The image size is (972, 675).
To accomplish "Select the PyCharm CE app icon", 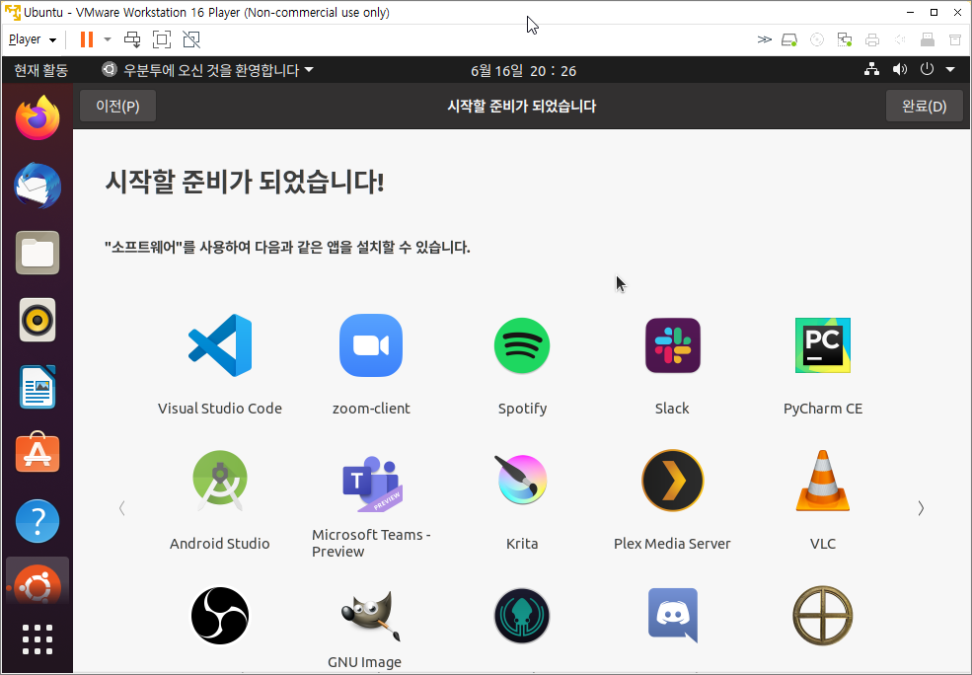I will coord(823,345).
